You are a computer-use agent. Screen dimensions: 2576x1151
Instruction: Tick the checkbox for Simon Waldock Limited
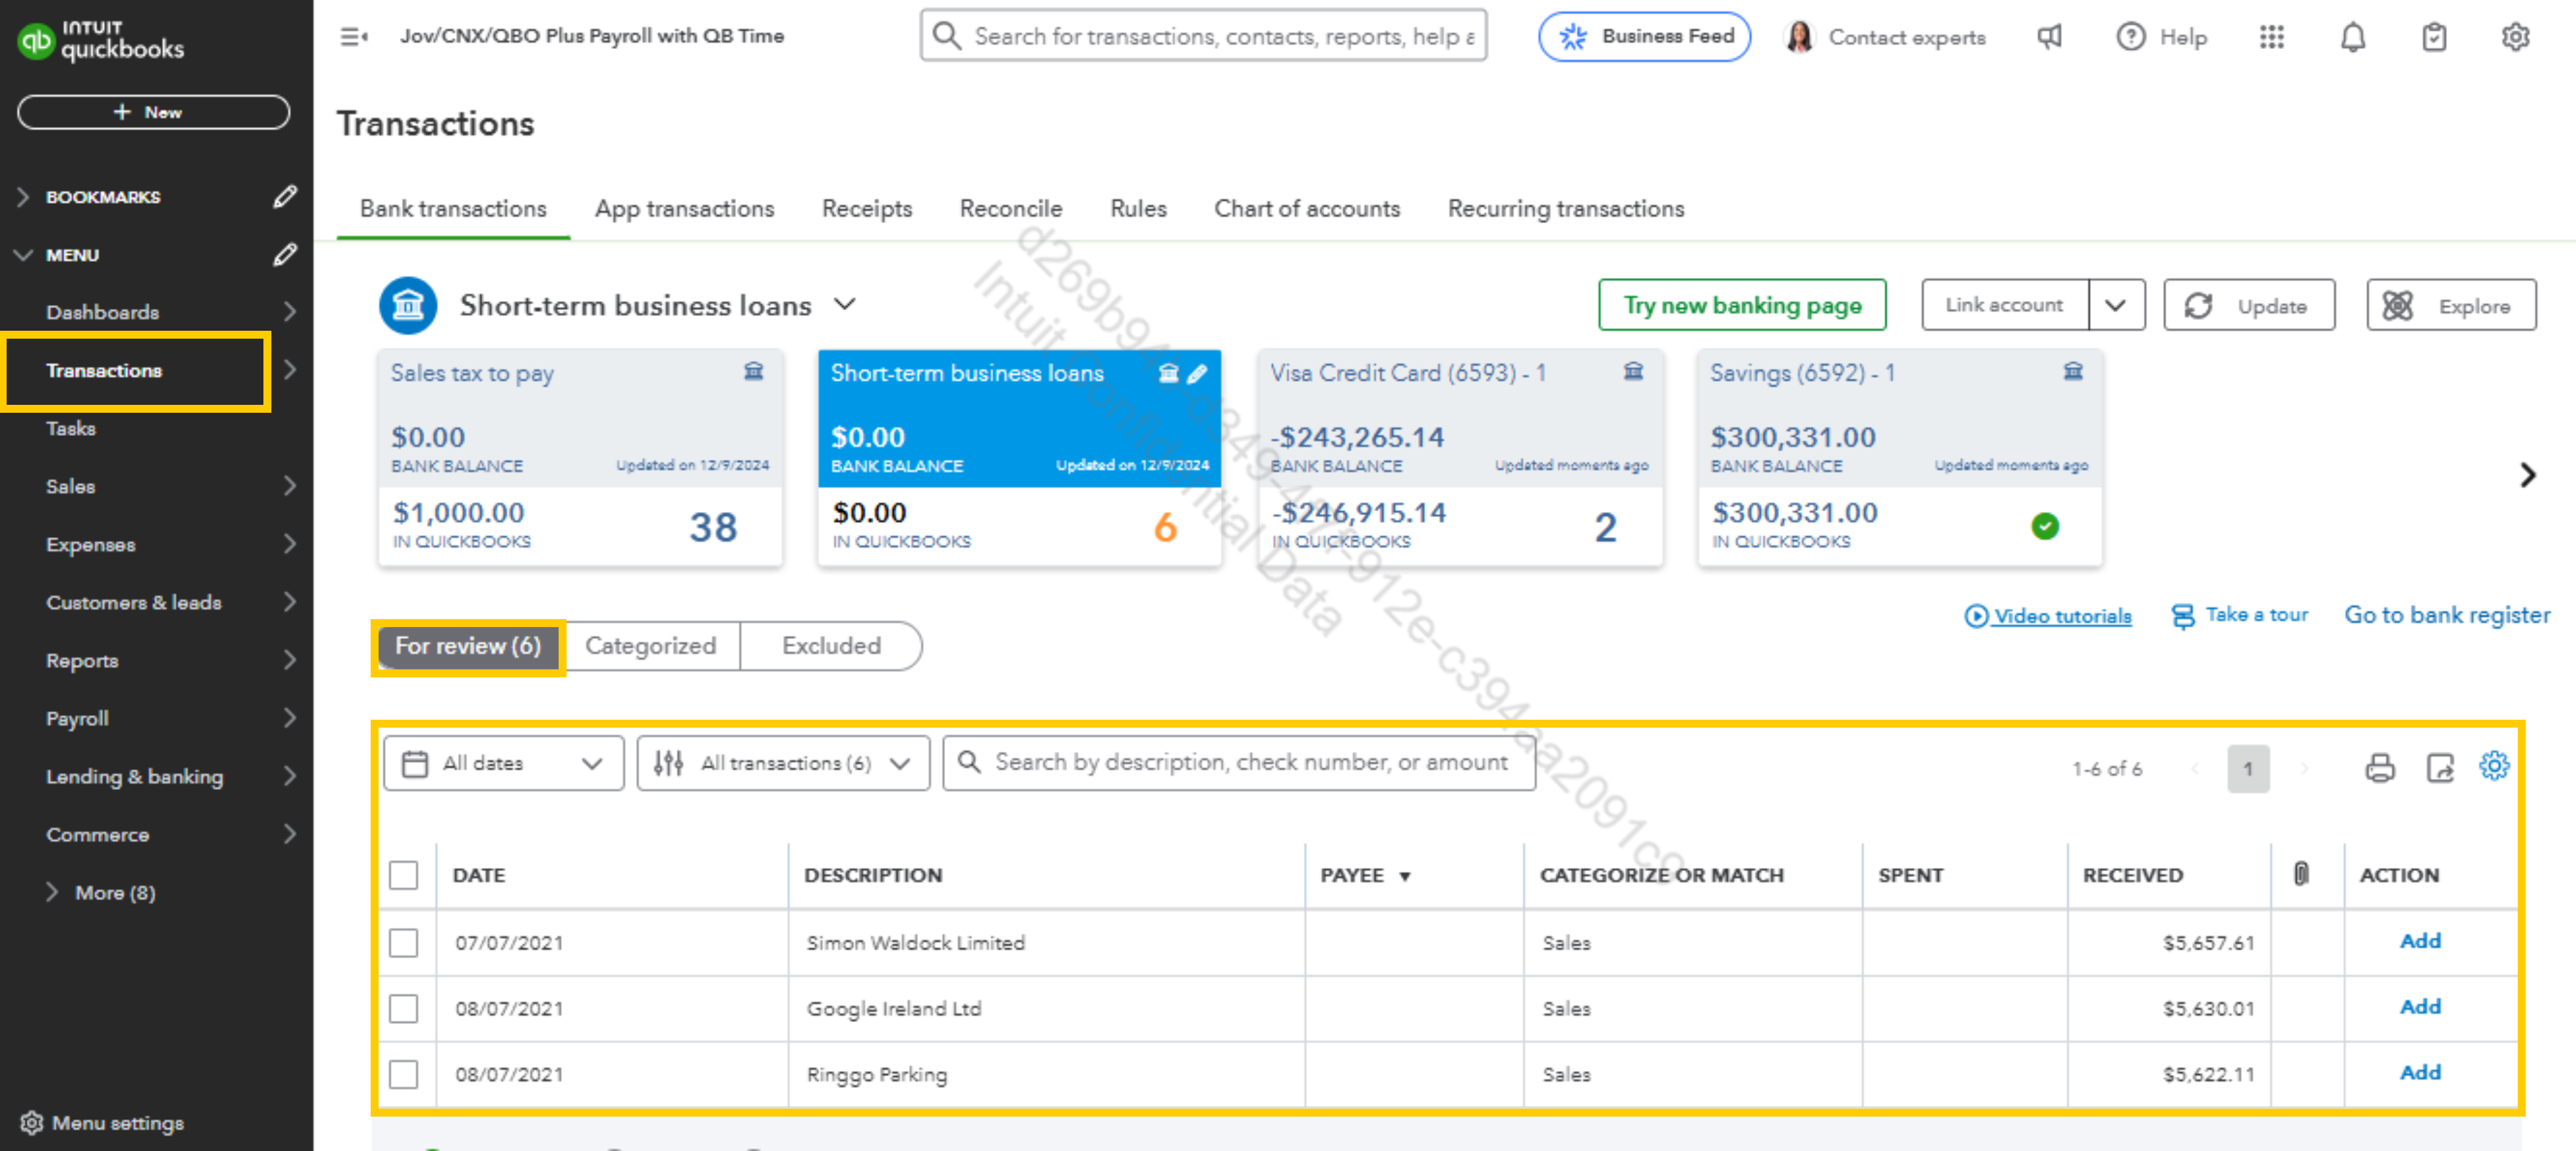(403, 942)
